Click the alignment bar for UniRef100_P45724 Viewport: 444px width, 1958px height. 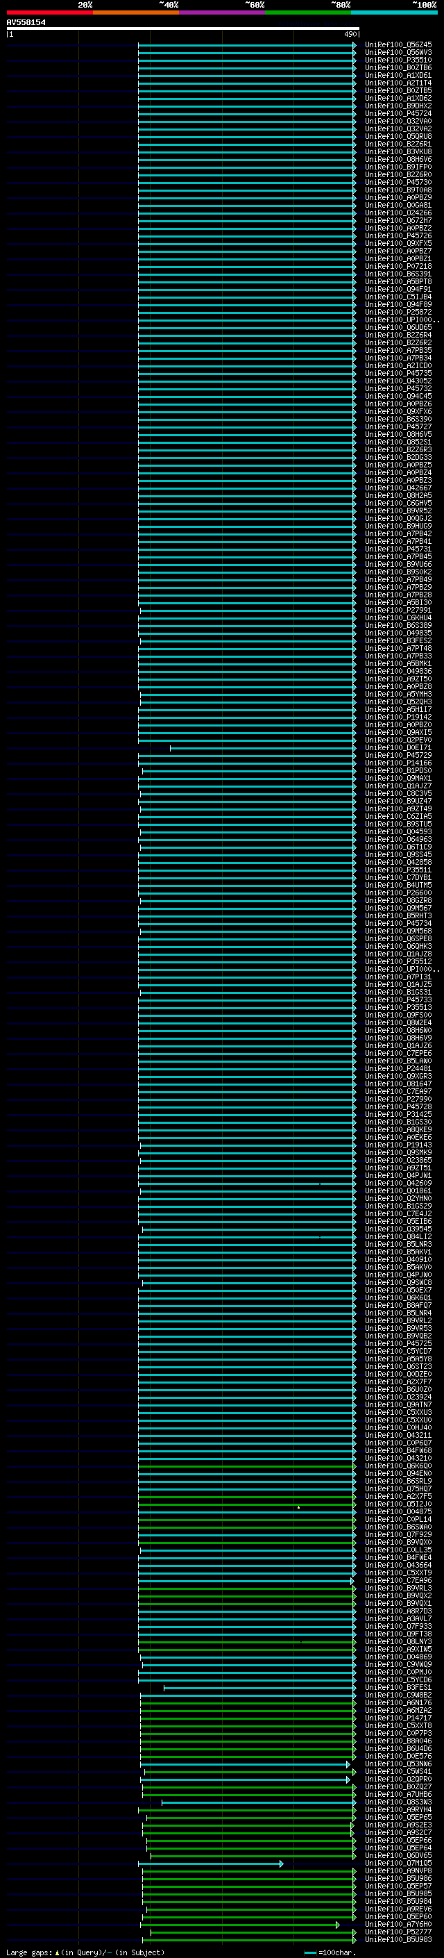(x=247, y=113)
